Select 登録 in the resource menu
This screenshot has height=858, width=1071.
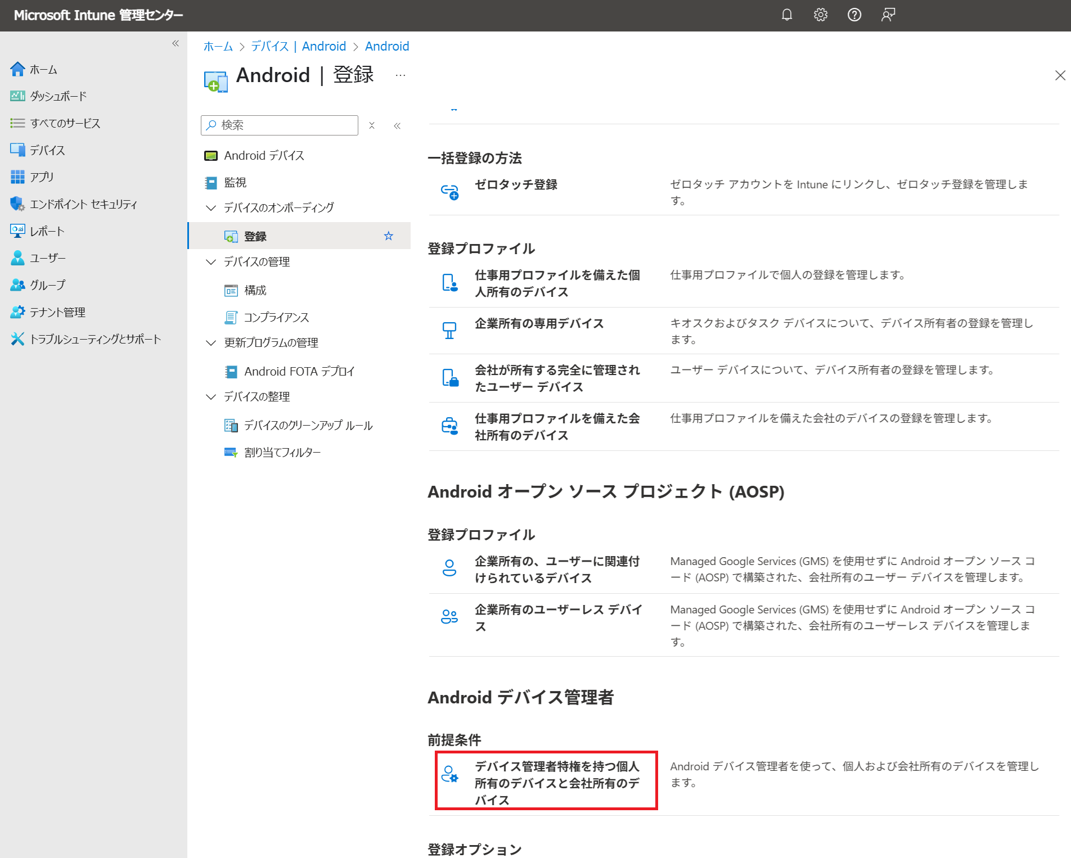click(300, 236)
